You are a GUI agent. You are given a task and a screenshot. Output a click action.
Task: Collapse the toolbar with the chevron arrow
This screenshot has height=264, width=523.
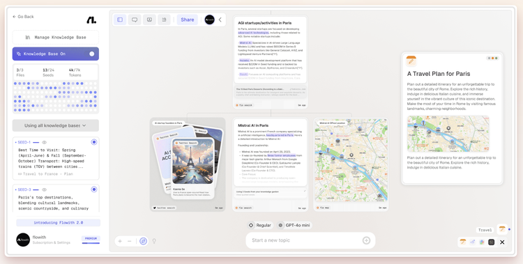(220, 20)
